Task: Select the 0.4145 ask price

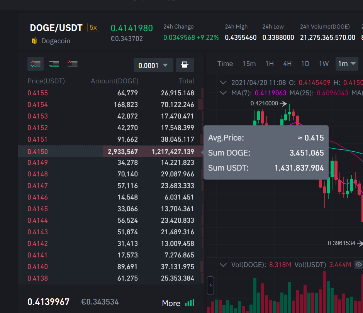Action: 37,209
